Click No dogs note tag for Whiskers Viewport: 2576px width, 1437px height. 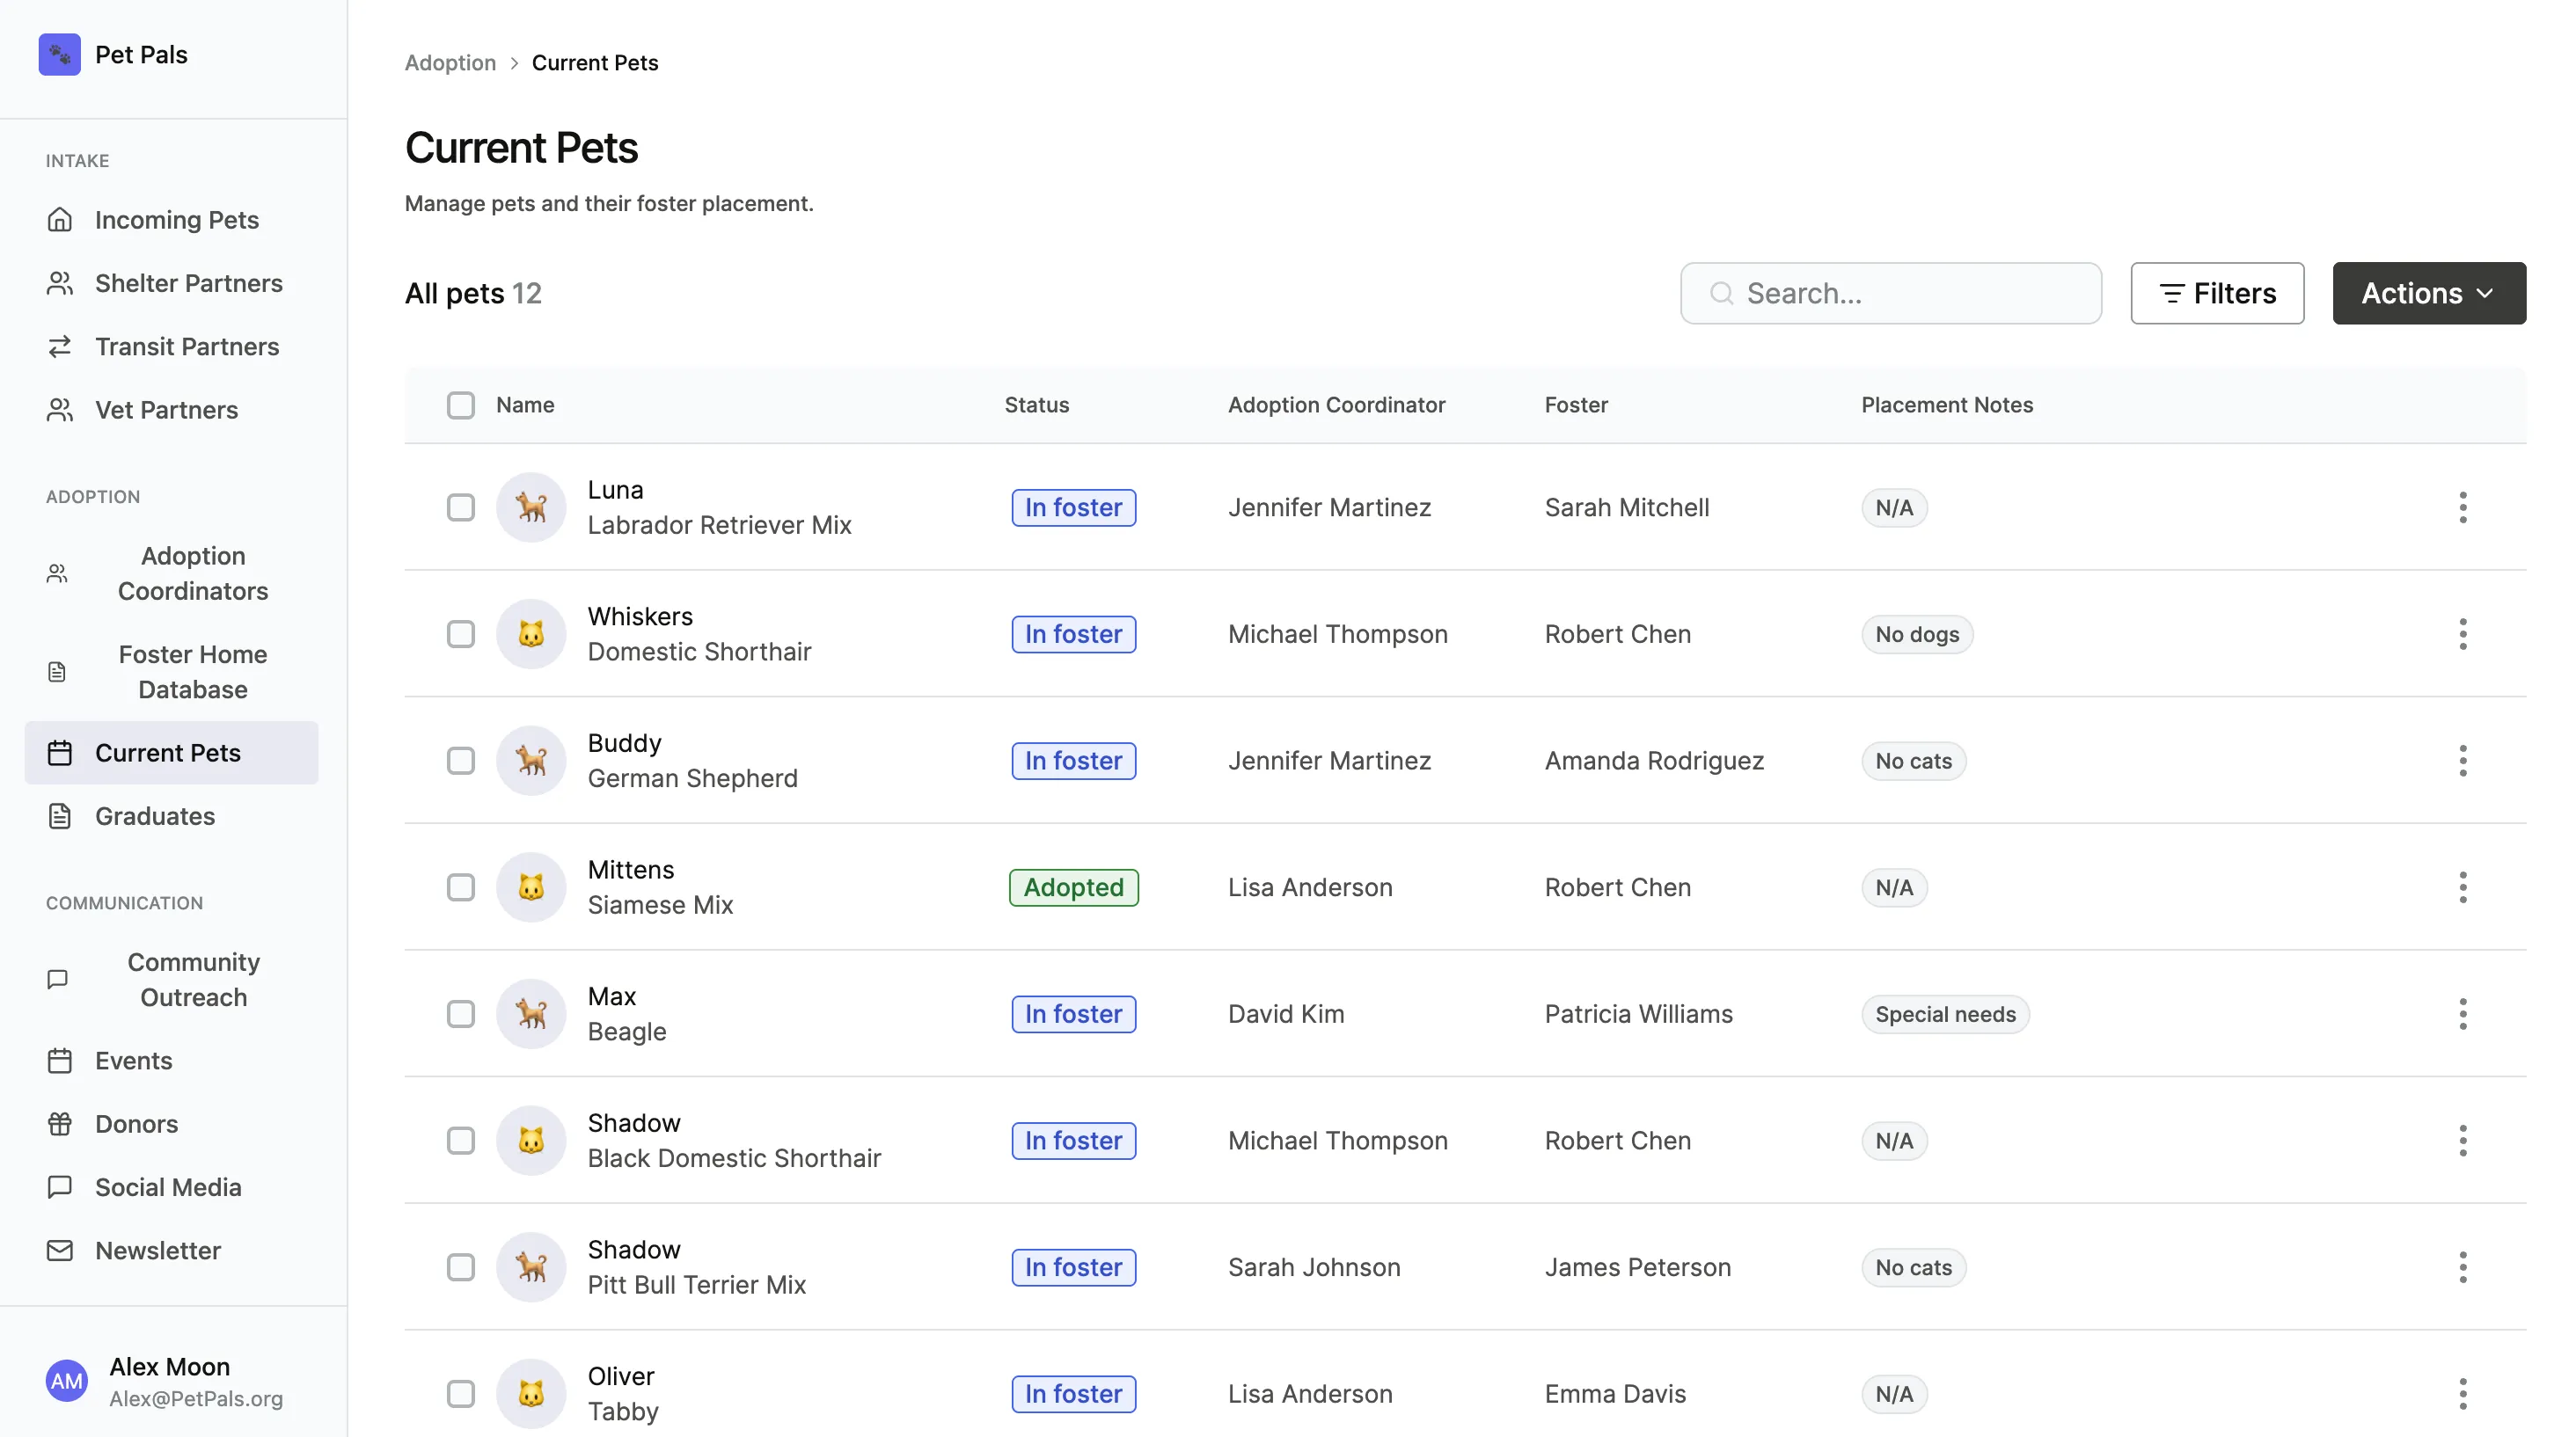(1917, 633)
